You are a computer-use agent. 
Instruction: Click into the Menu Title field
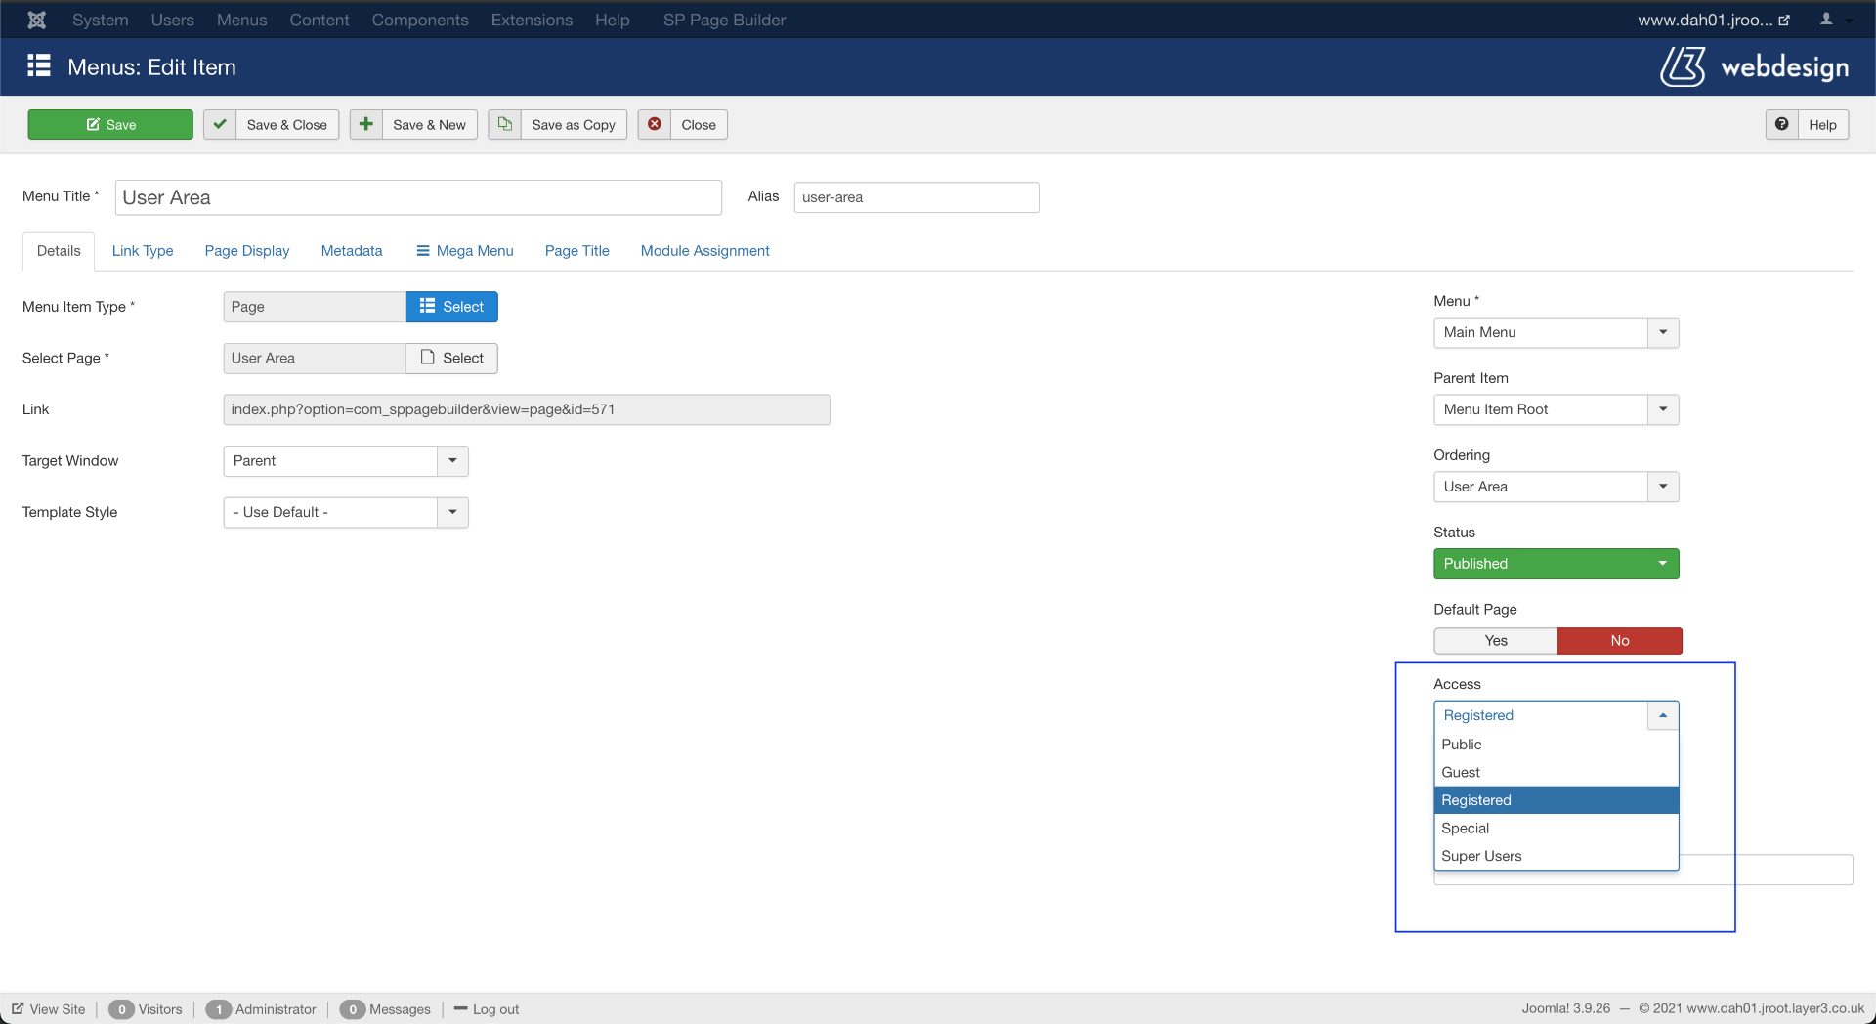pos(418,197)
